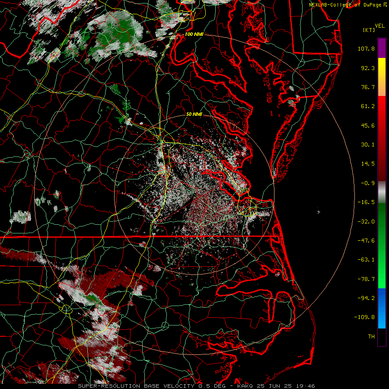The height and width of the screenshot is (389, 389).
Task: Click the blue segment of the color bar
Action: click(382, 308)
